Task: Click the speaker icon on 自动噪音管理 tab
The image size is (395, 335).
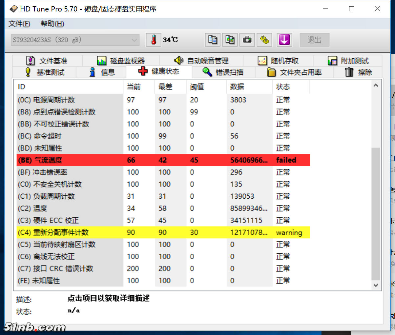Action: click(178, 60)
